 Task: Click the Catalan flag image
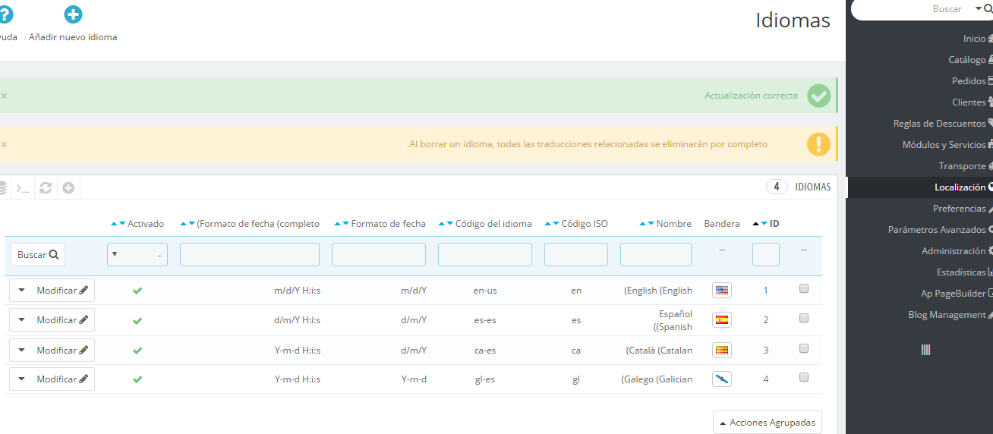point(722,350)
